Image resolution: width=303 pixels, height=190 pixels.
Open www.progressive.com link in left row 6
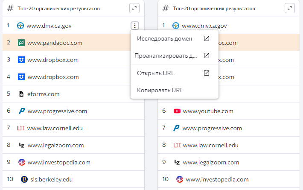coord(57,111)
